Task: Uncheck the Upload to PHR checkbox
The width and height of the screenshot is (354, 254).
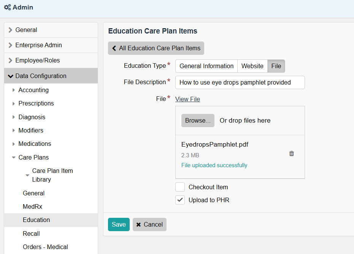Action: (x=180, y=200)
